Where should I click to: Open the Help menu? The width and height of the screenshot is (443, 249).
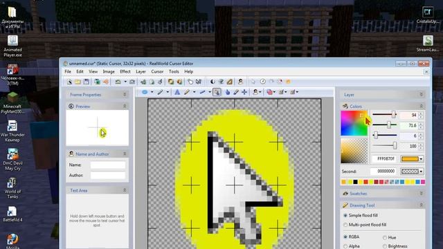click(x=188, y=72)
